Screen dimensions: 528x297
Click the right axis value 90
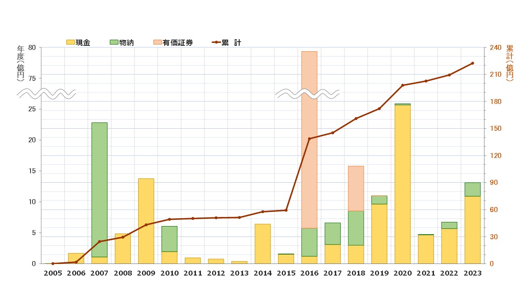point(493,182)
